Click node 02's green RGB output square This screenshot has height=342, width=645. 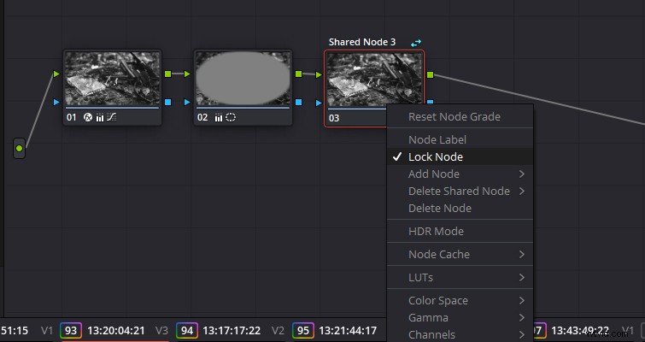click(299, 74)
